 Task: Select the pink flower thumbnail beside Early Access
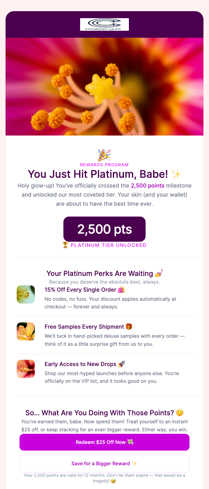click(x=26, y=369)
